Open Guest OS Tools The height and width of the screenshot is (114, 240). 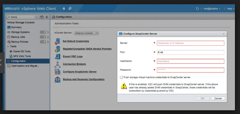pos(22,51)
